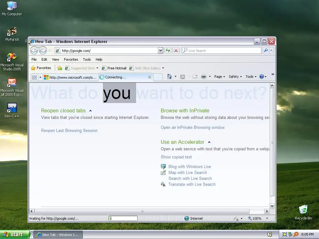The image size is (319, 239).
Task: Expand the command bar overflow chevron
Action: [x=273, y=74]
